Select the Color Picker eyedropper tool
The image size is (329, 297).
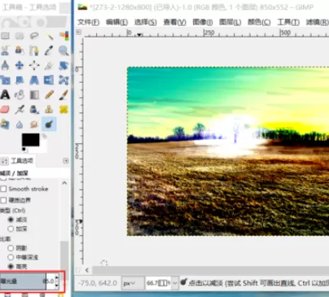coord(49,50)
